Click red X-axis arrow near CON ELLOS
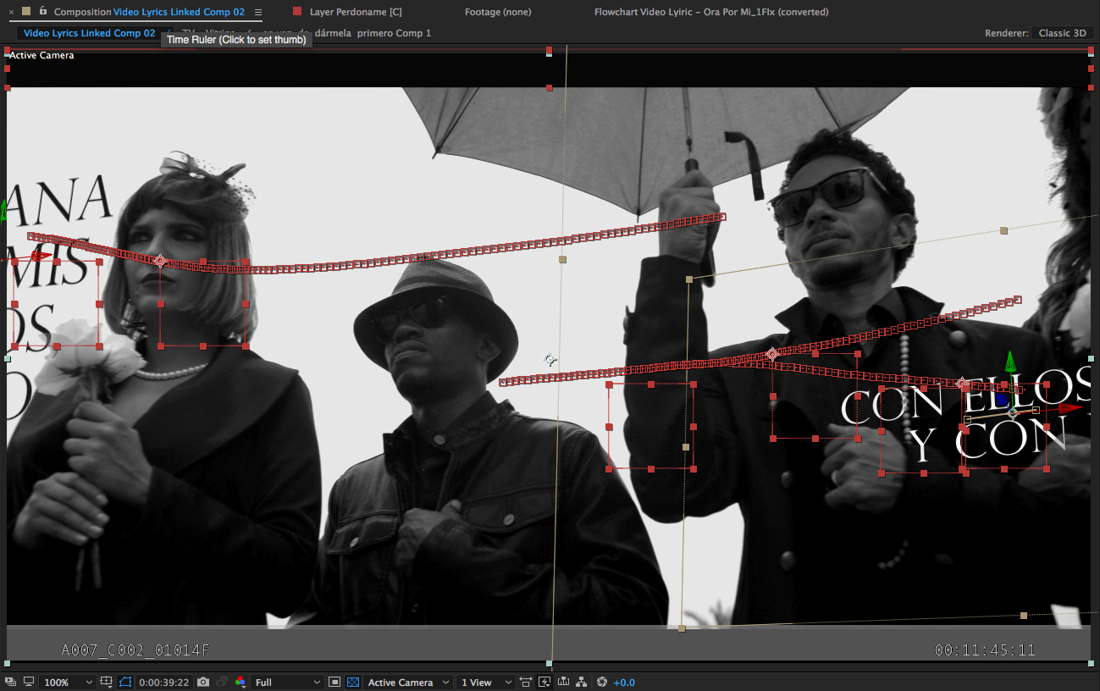 pyautogui.click(x=1071, y=408)
